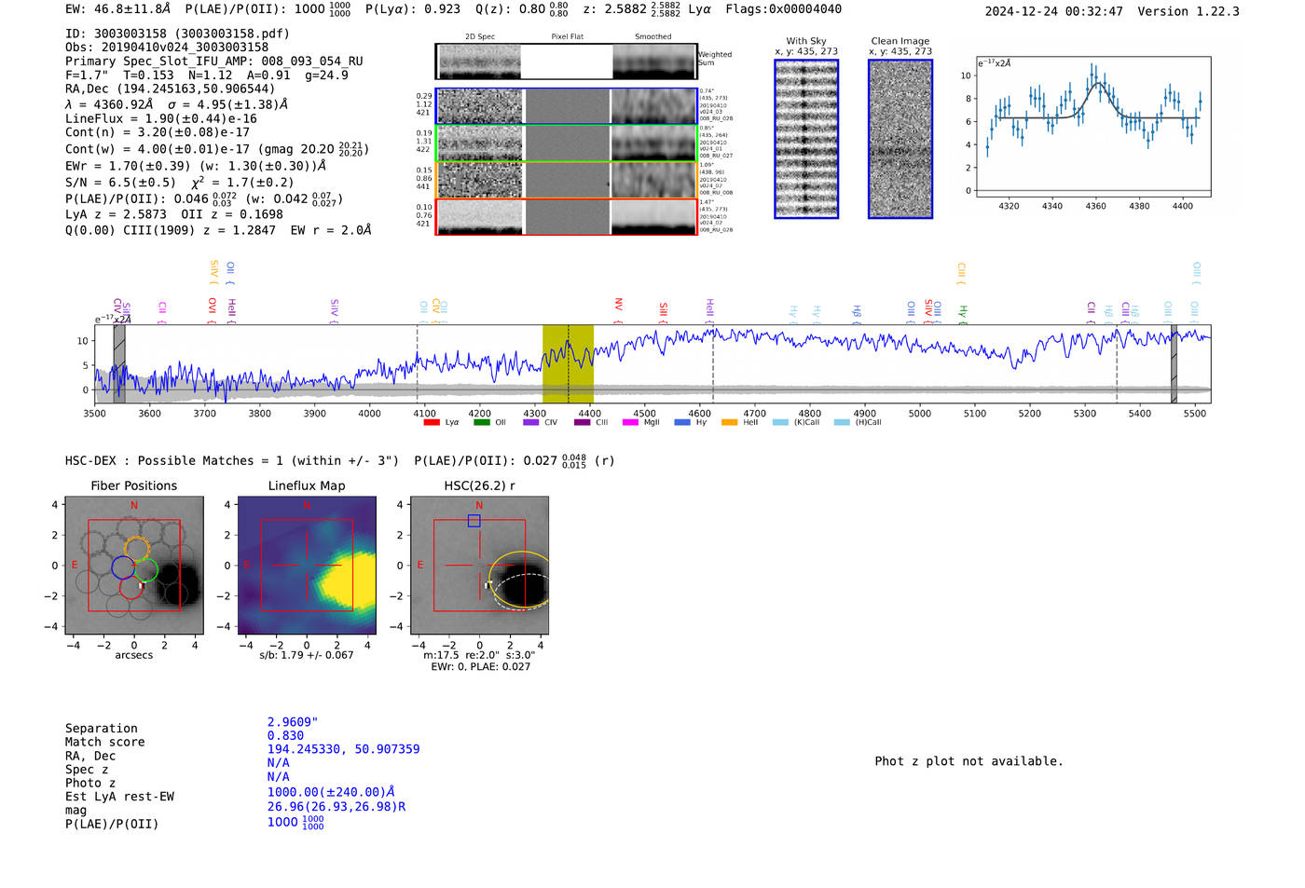
Task: Click the hatched gray band near 5460 Å
Action: coord(1174,363)
